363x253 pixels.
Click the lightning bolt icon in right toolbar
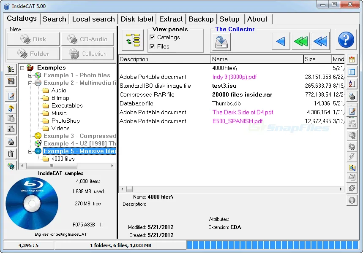(x=352, y=157)
